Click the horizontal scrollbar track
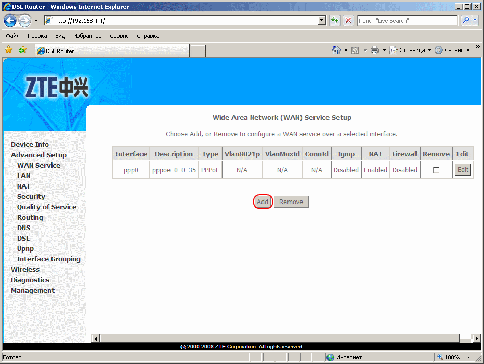The image size is (484, 364). click(286, 339)
